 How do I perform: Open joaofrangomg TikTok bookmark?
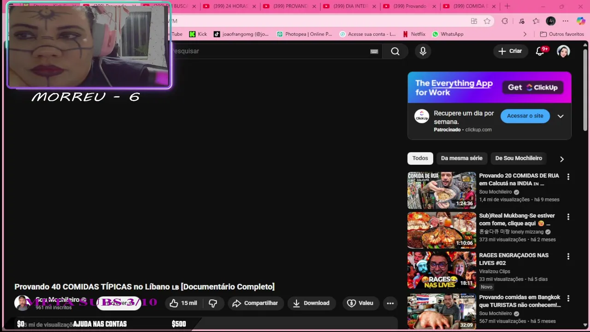tap(241, 34)
